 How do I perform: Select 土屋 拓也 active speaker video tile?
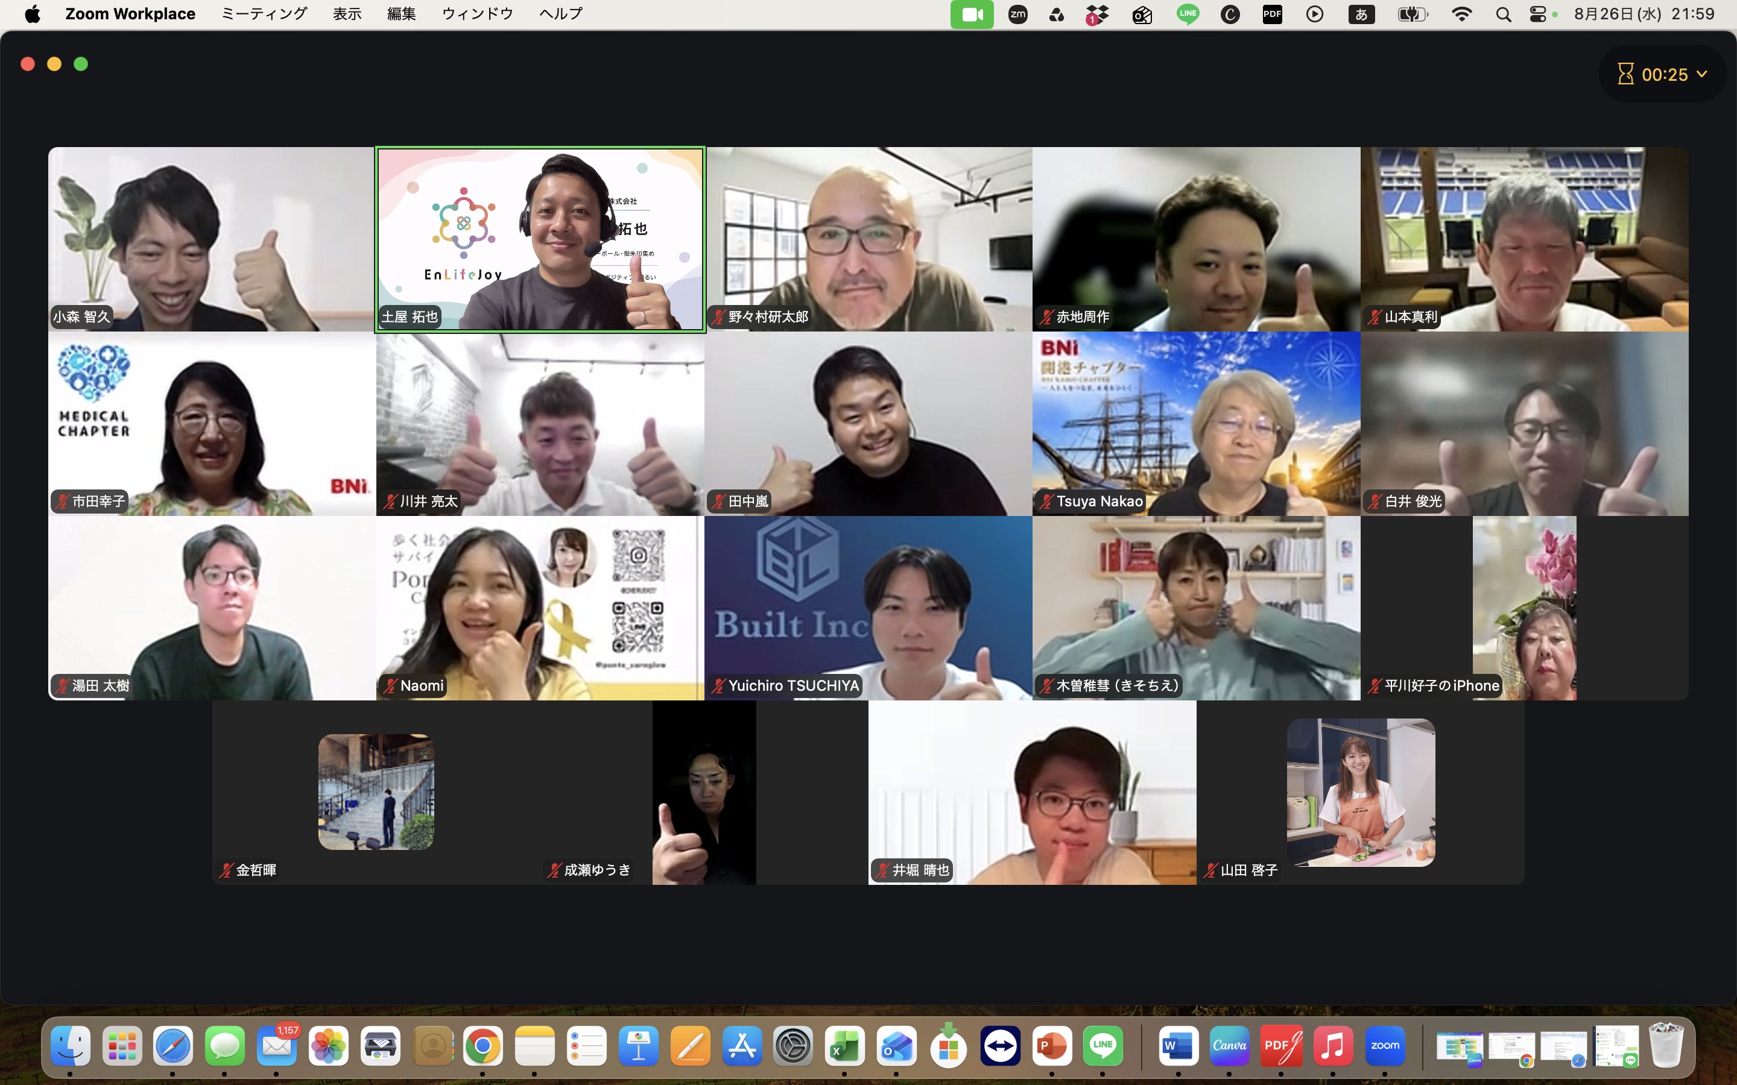(540, 239)
